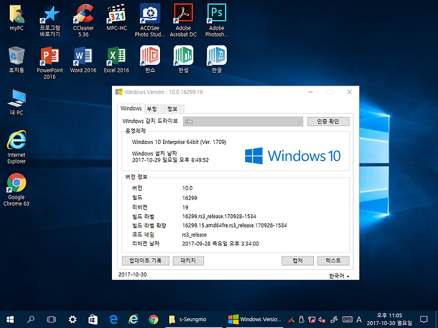Image resolution: width=438 pixels, height=328 pixels.
Task: Select the PowerPoint 2016 desktop icon
Action: point(50,63)
